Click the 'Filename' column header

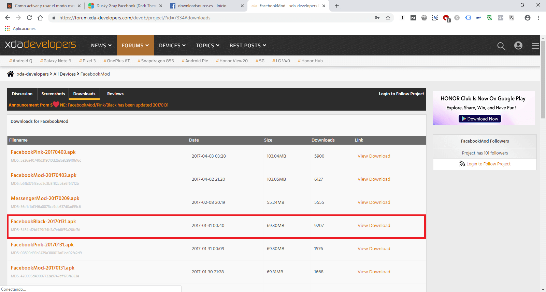pyautogui.click(x=18, y=140)
